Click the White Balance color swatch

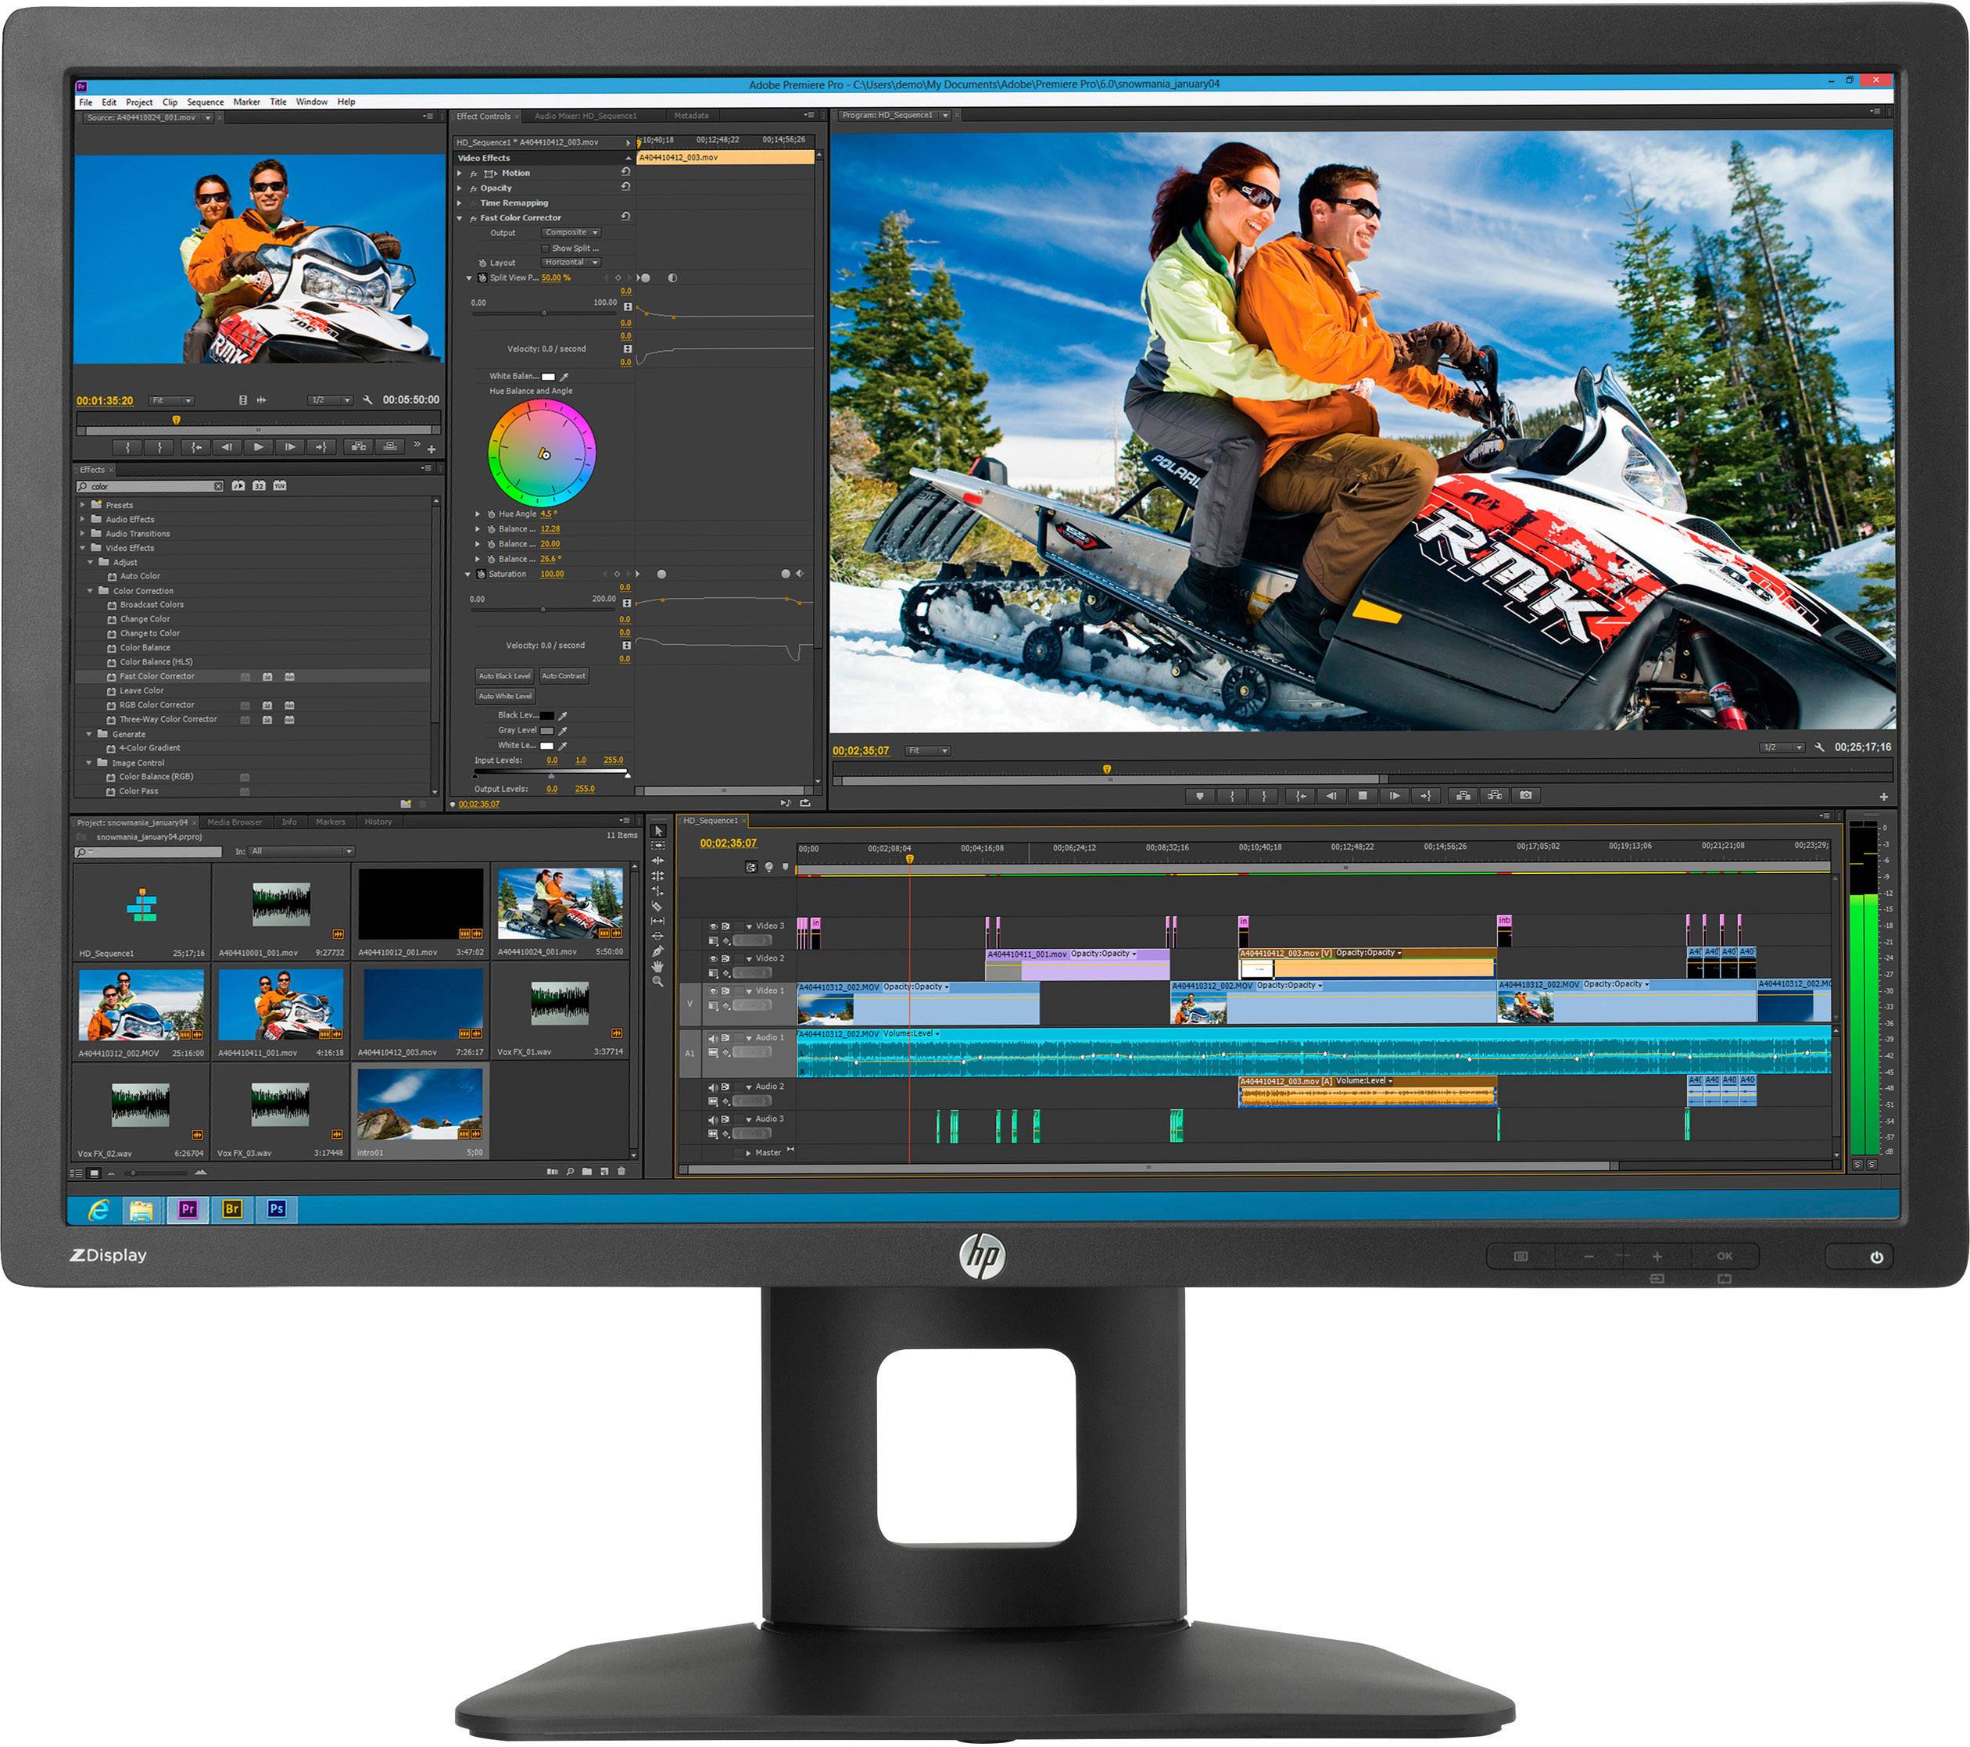pos(549,377)
